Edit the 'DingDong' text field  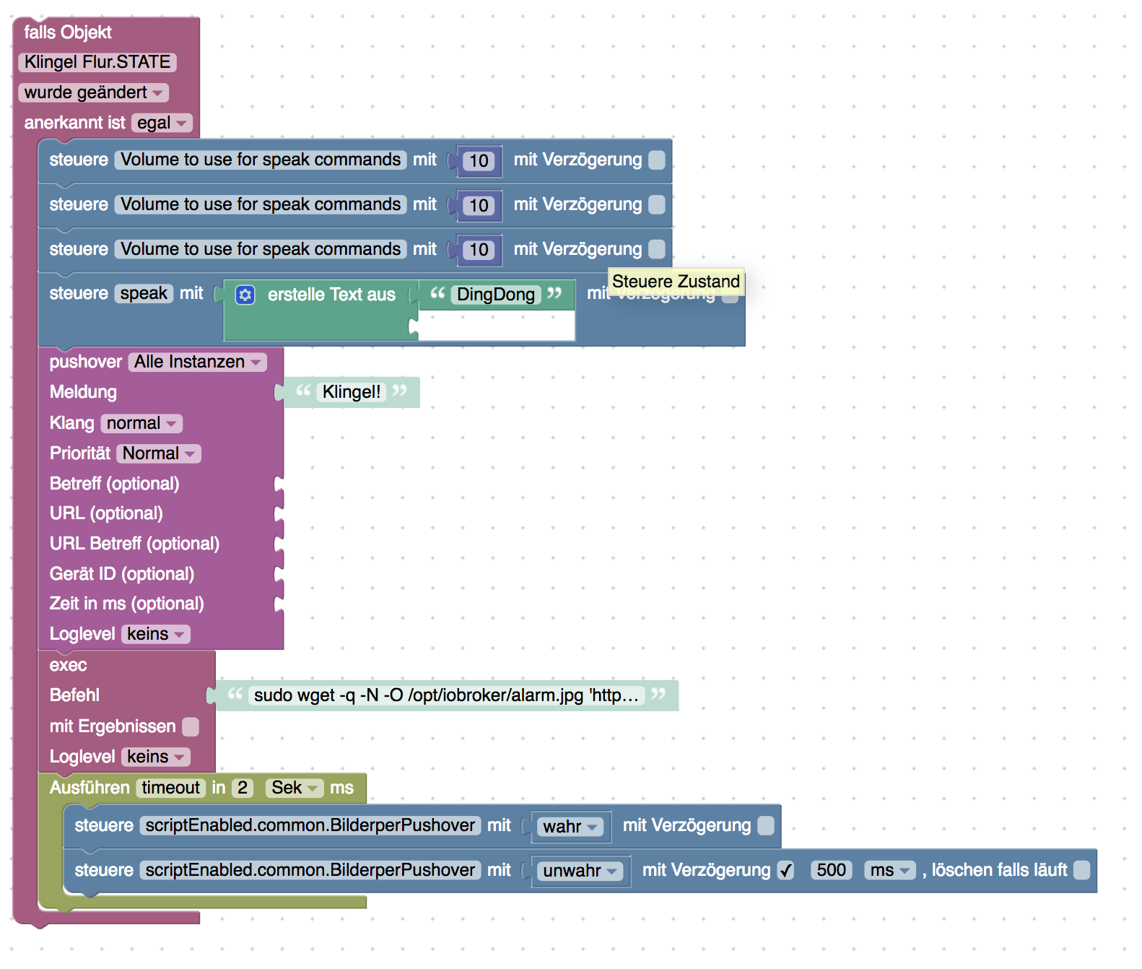(x=496, y=295)
